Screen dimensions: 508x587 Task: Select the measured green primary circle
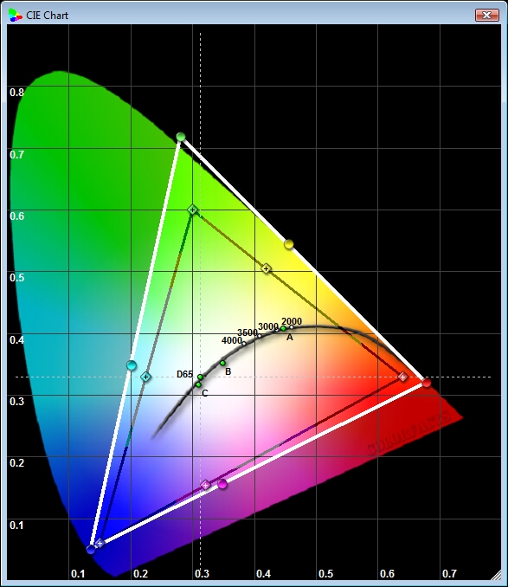point(181,137)
